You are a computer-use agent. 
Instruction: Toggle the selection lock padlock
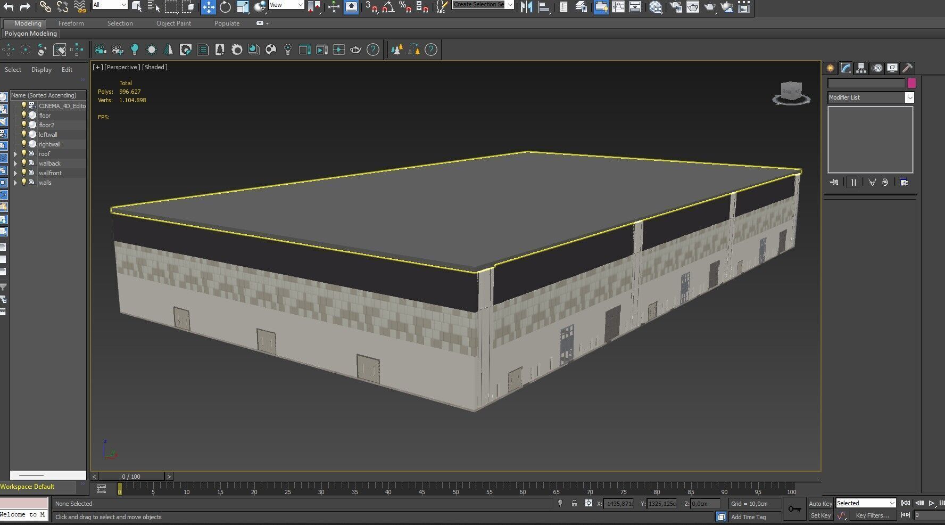(x=574, y=503)
